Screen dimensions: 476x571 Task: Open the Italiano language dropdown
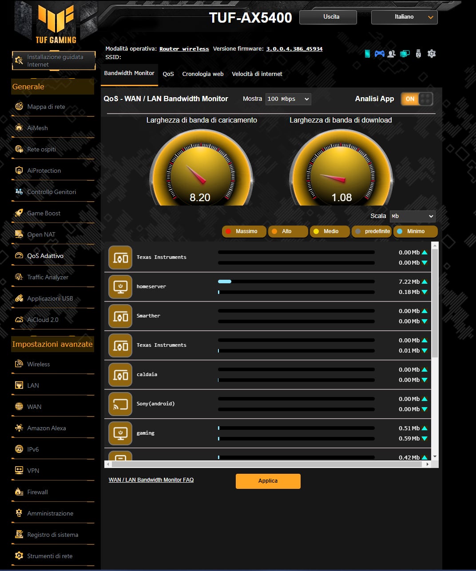405,17
